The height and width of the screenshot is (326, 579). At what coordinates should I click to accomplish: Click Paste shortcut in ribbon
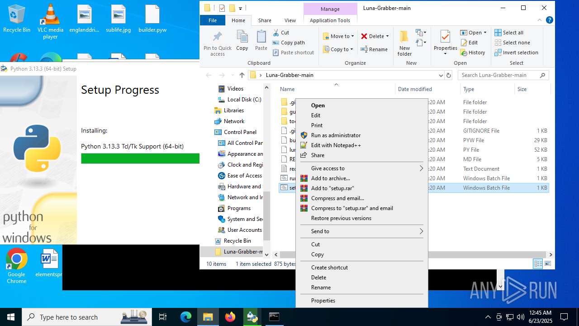[x=293, y=53]
